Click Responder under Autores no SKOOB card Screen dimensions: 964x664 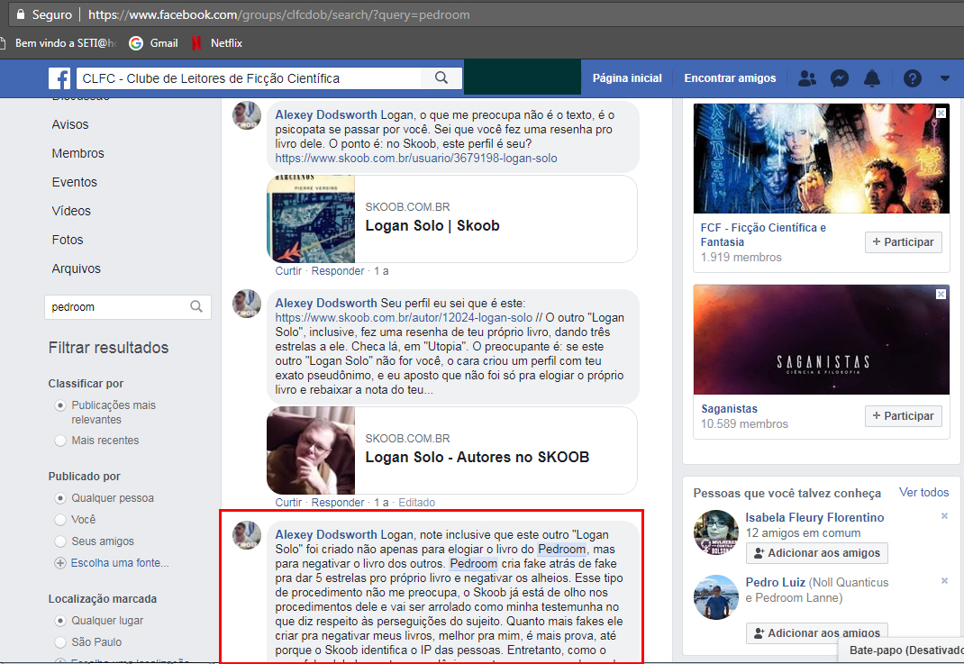(x=338, y=503)
